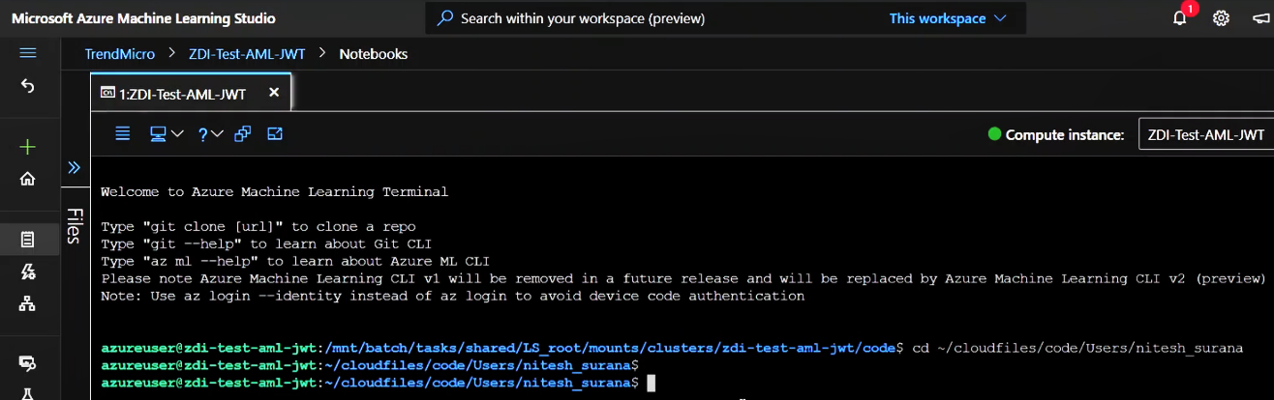Image resolution: width=1274 pixels, height=400 pixels.
Task: Close the 1:ZDI-Test-AML-JWT tab
Action: point(274,93)
